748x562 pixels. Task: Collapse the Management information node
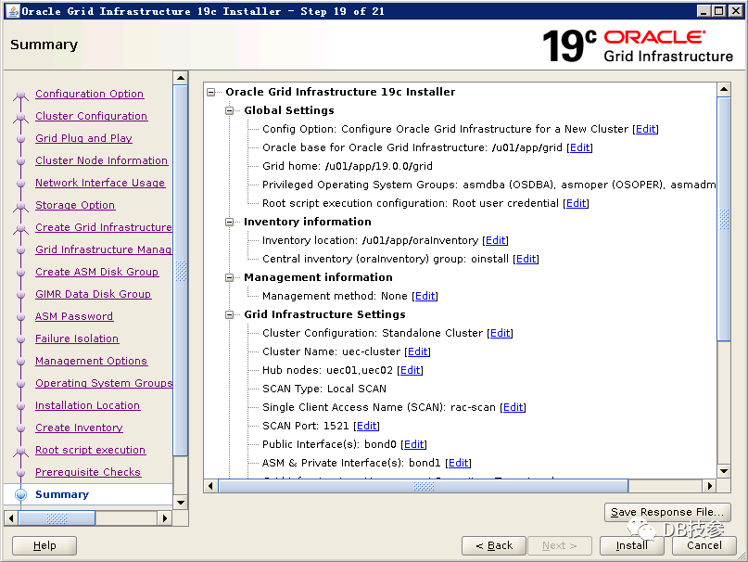[231, 277]
